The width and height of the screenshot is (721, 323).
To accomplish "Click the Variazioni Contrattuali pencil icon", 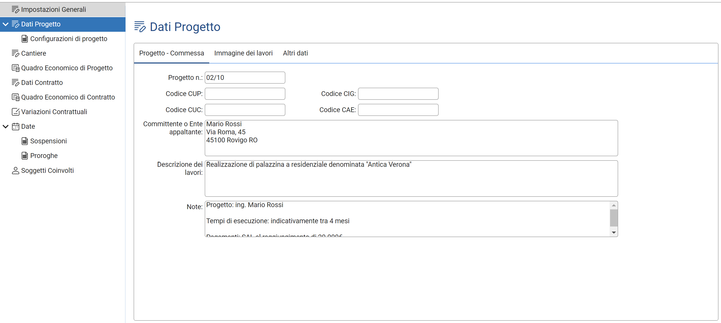I will 15,112.
